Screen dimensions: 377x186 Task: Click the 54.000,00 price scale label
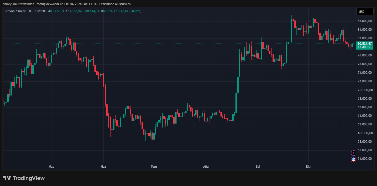click(x=365, y=159)
